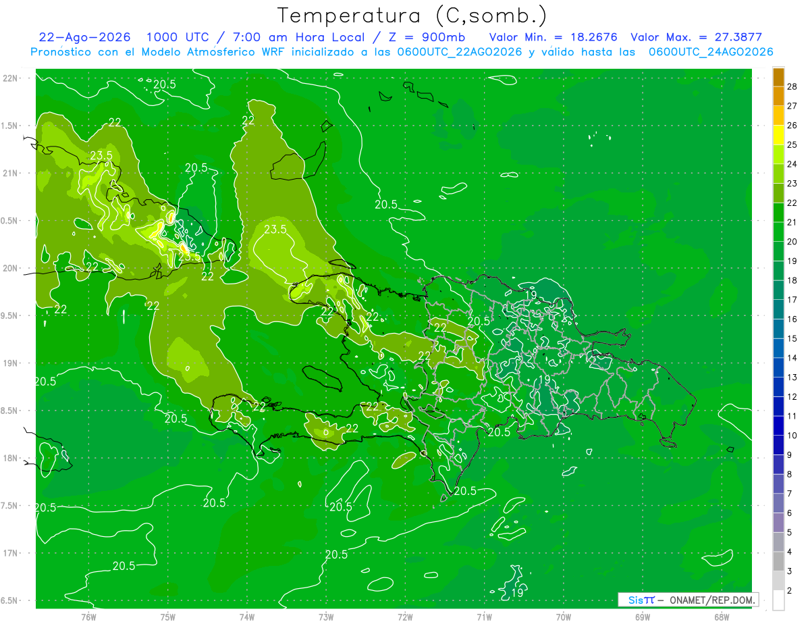Click the legend value '26'
Image resolution: width=810 pixels, height=626 pixels.
point(792,126)
